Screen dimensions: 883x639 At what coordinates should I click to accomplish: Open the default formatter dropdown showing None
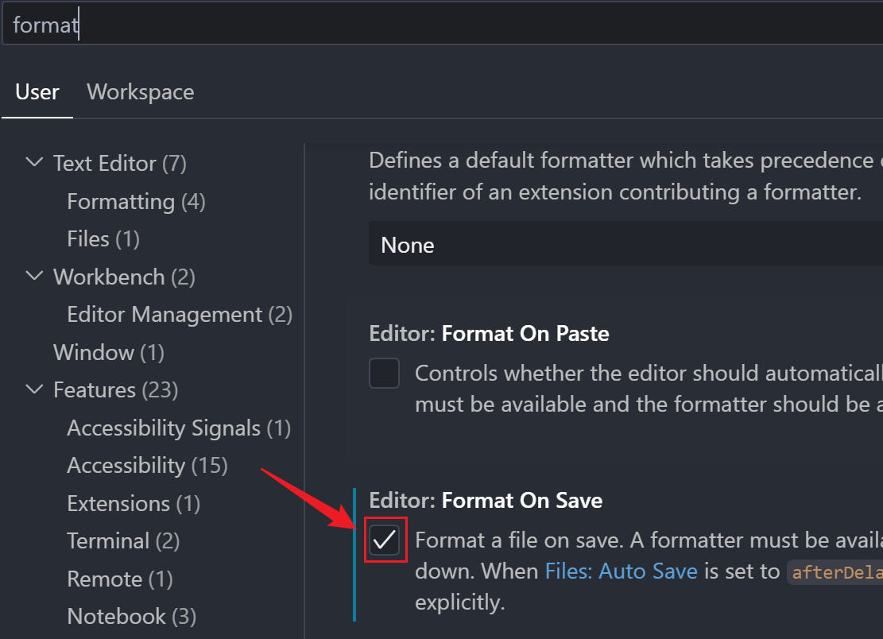coord(625,245)
